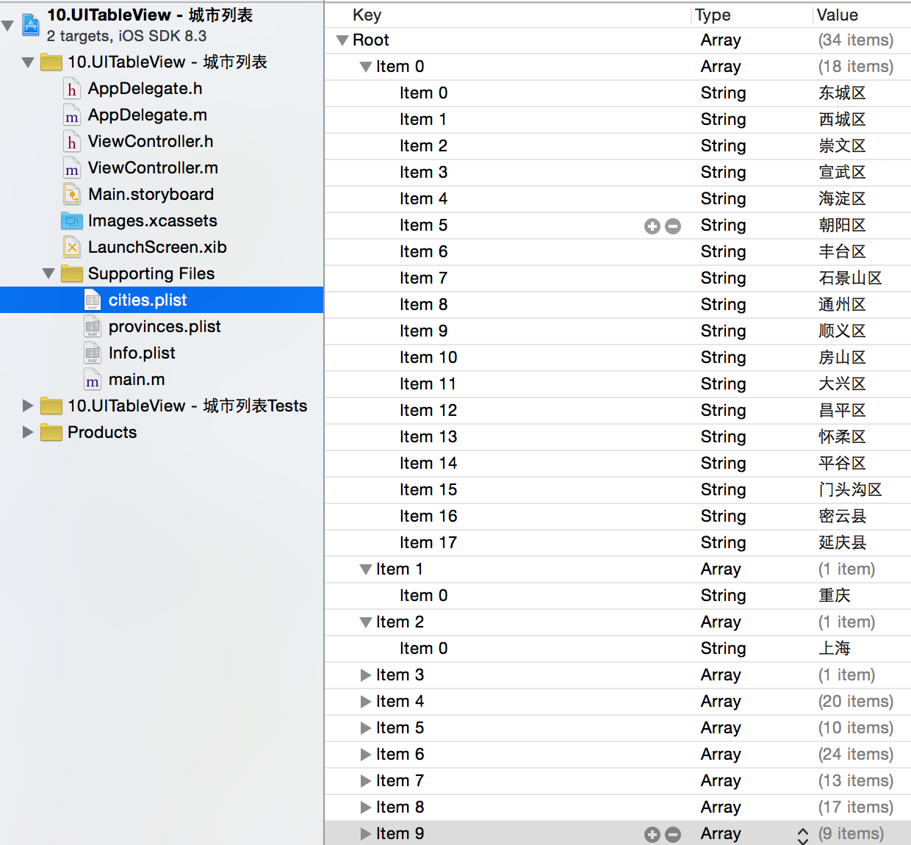Click the Info.plist file icon
This screenshot has height=845, width=911.
(x=93, y=353)
